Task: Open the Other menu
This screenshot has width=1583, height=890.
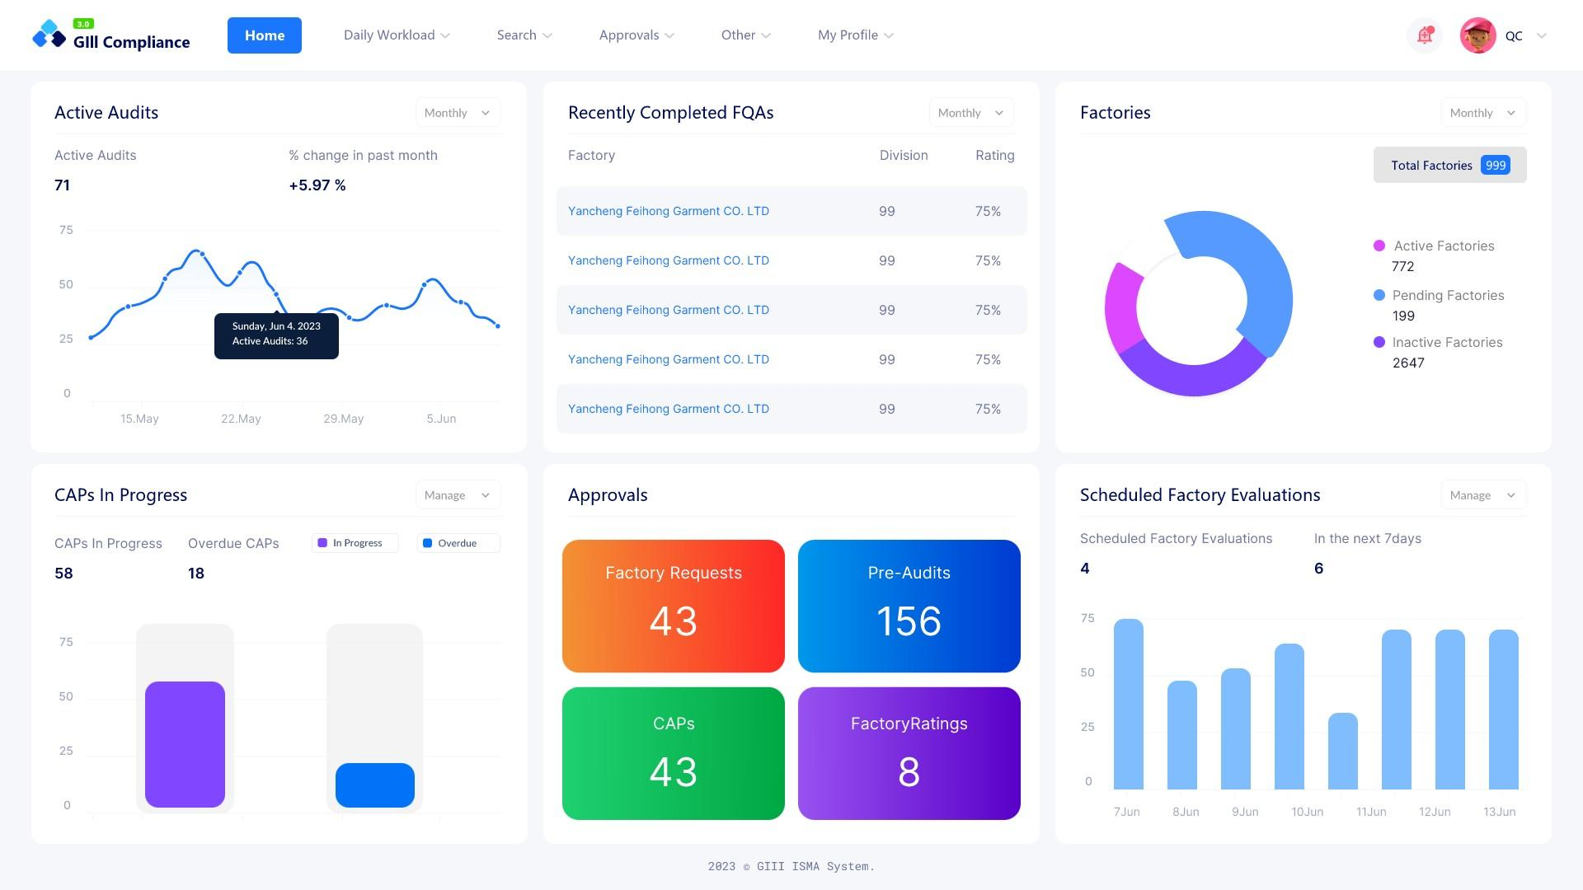Action: [746, 35]
